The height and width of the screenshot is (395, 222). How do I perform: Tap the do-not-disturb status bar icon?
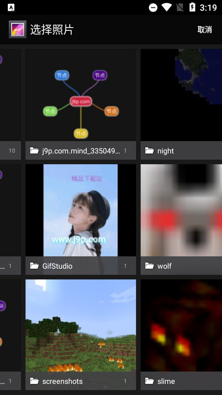coord(153,7)
